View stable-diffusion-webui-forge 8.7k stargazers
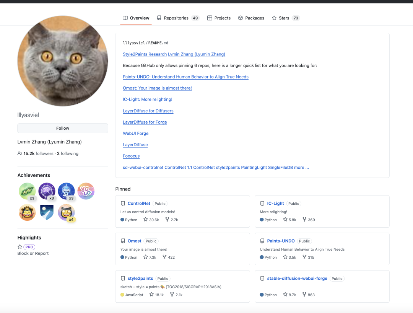Screen dimensions: 413x313 point(289,295)
